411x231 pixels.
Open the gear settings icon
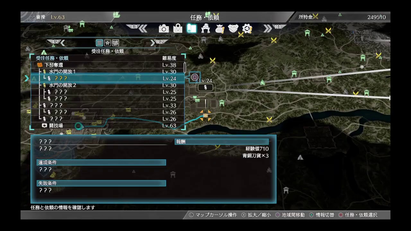[247, 29]
